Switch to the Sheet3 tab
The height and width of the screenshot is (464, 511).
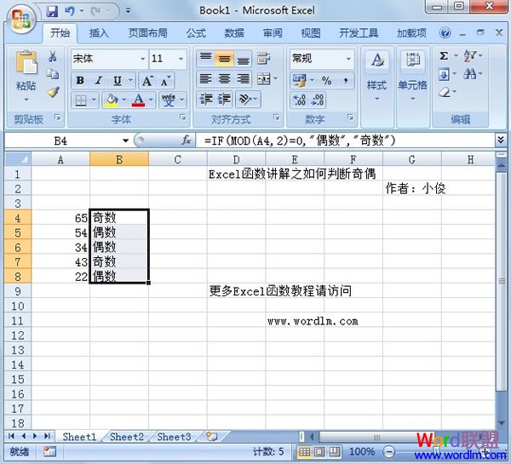coord(174,437)
